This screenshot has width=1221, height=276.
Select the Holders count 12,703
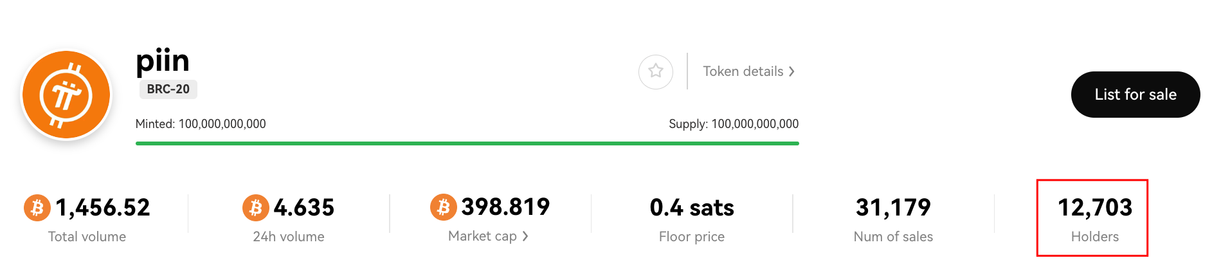tap(1094, 207)
